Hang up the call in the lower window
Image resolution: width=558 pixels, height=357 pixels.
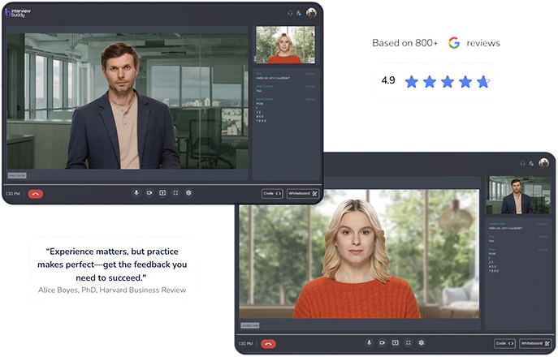[268, 343]
